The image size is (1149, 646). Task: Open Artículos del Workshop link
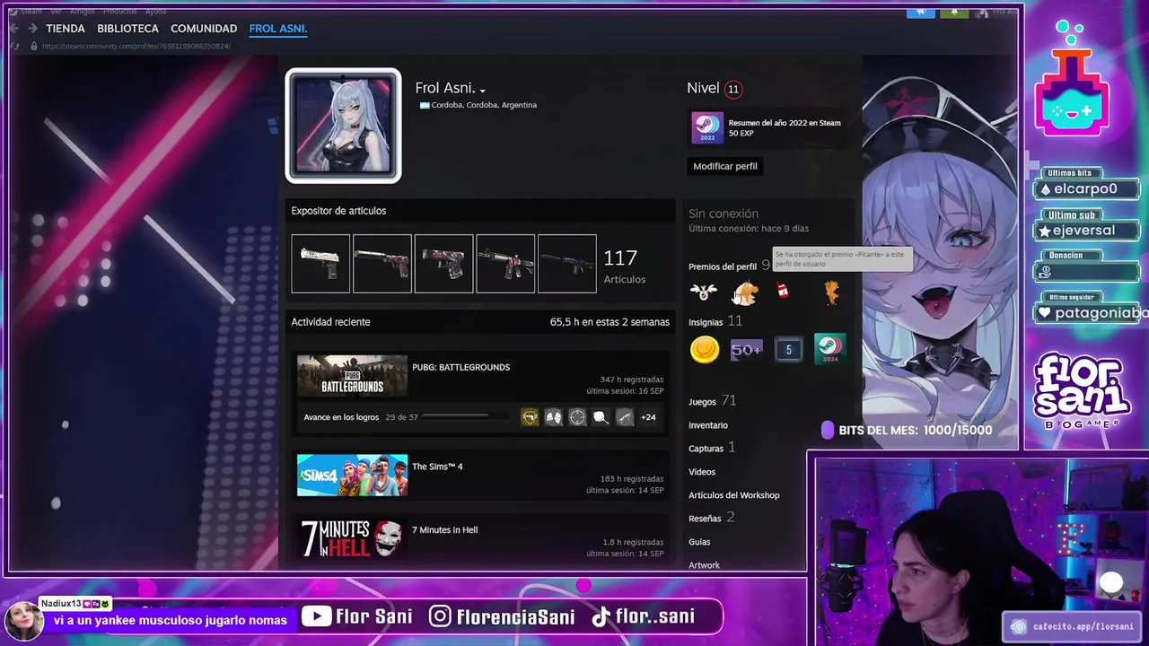(734, 495)
